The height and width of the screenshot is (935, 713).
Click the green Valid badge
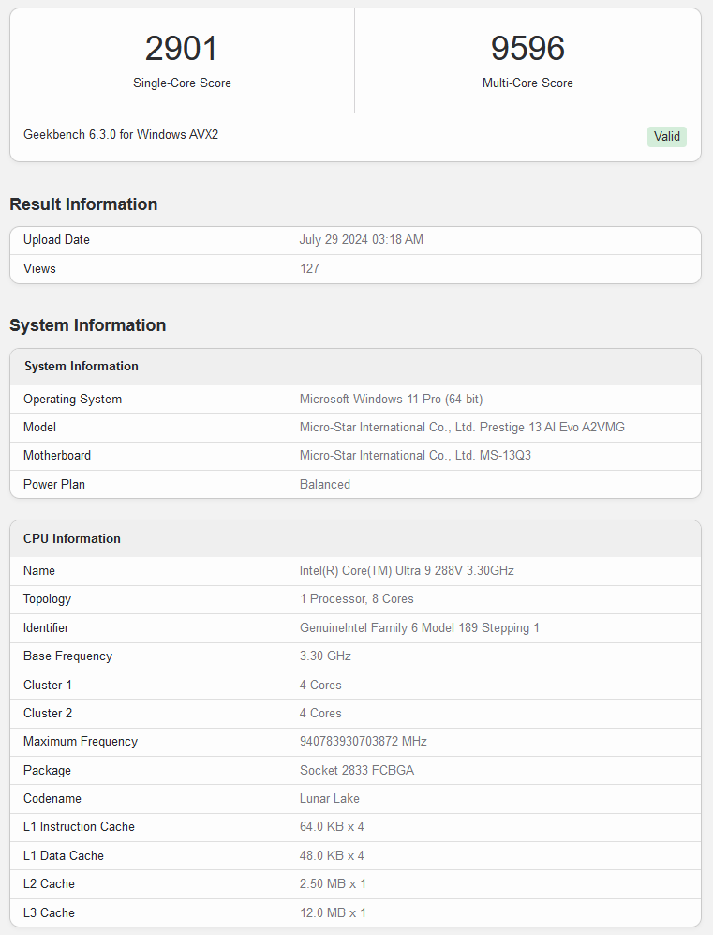click(666, 137)
